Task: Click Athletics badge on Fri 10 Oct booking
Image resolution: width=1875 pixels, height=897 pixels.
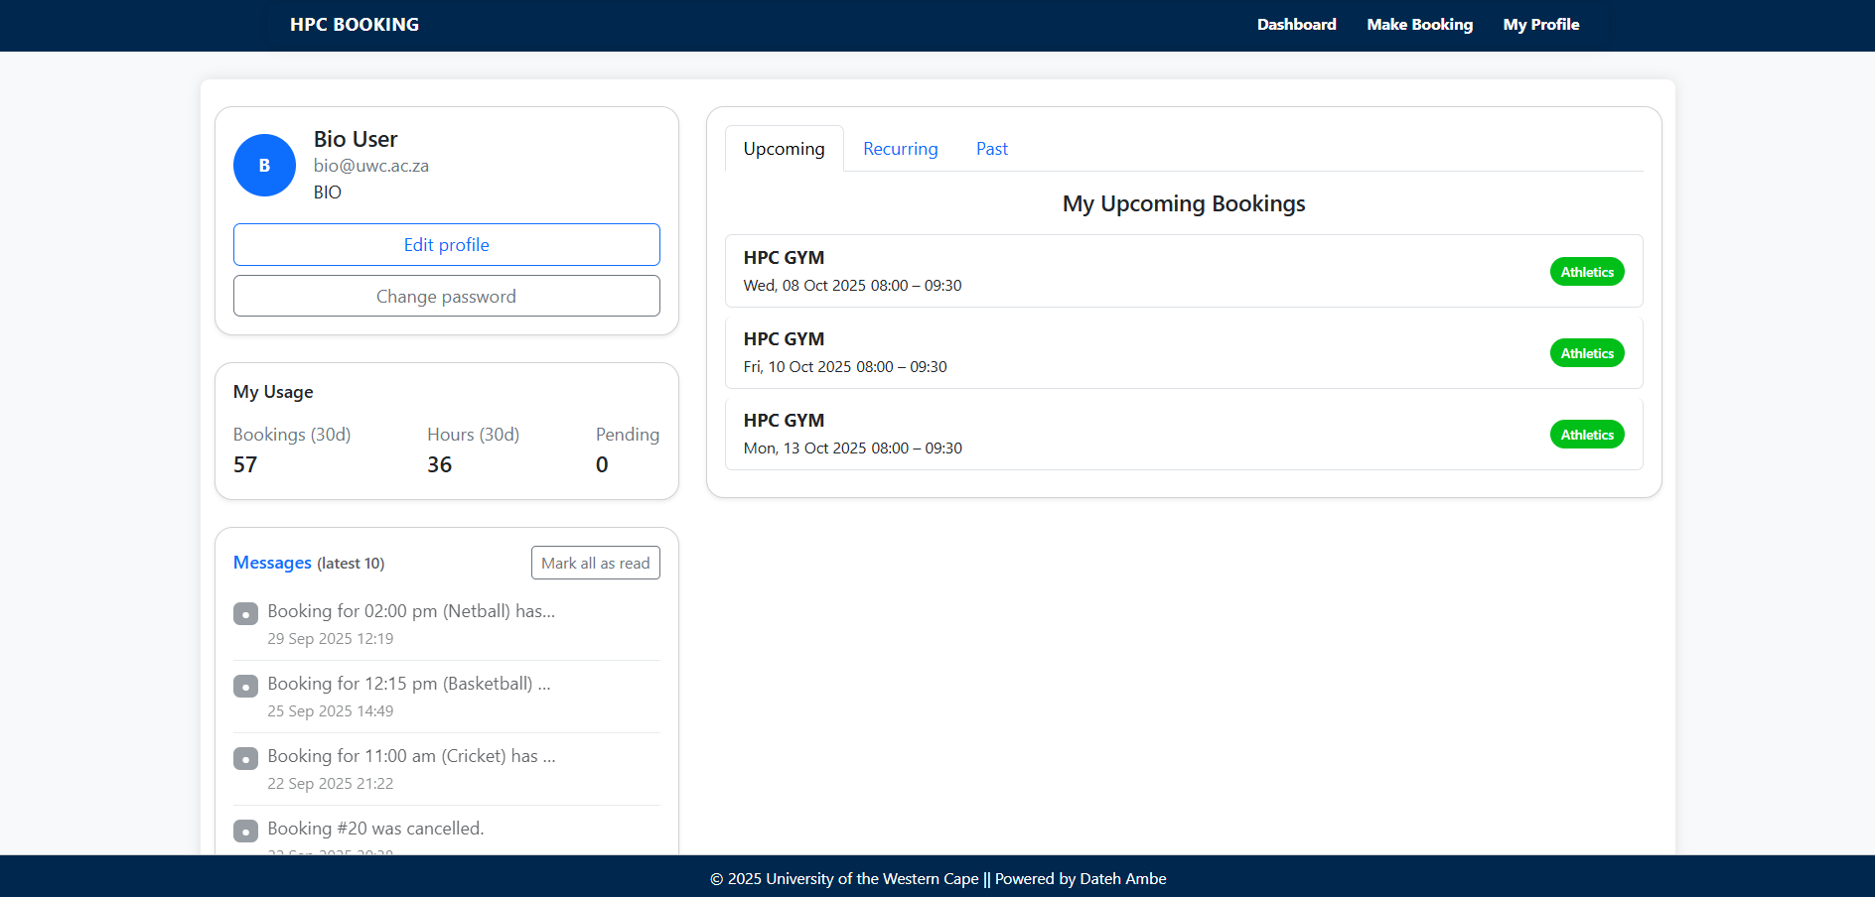Action: (x=1586, y=353)
